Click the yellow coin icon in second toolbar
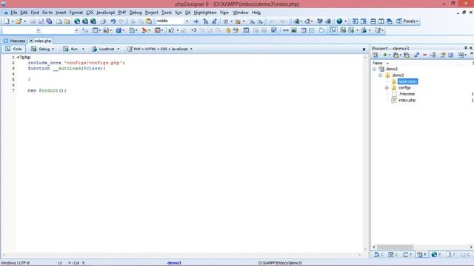This screenshot has height=266, width=474. coord(228,30)
